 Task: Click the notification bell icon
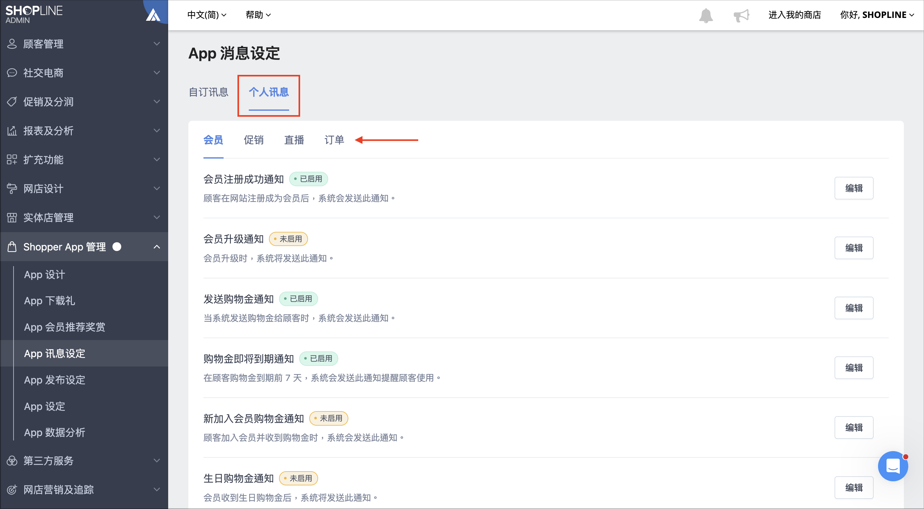(x=705, y=15)
